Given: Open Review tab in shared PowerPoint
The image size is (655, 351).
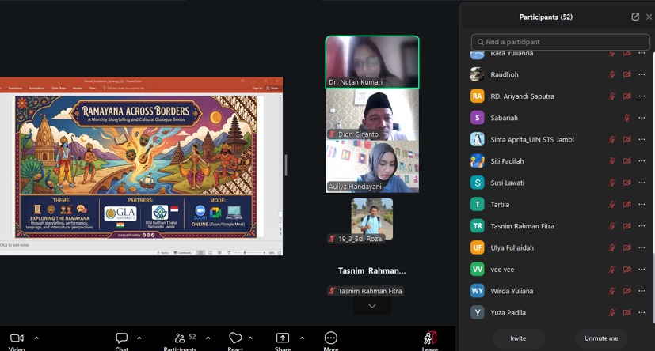Looking at the screenshot, I should pyautogui.click(x=78, y=89).
